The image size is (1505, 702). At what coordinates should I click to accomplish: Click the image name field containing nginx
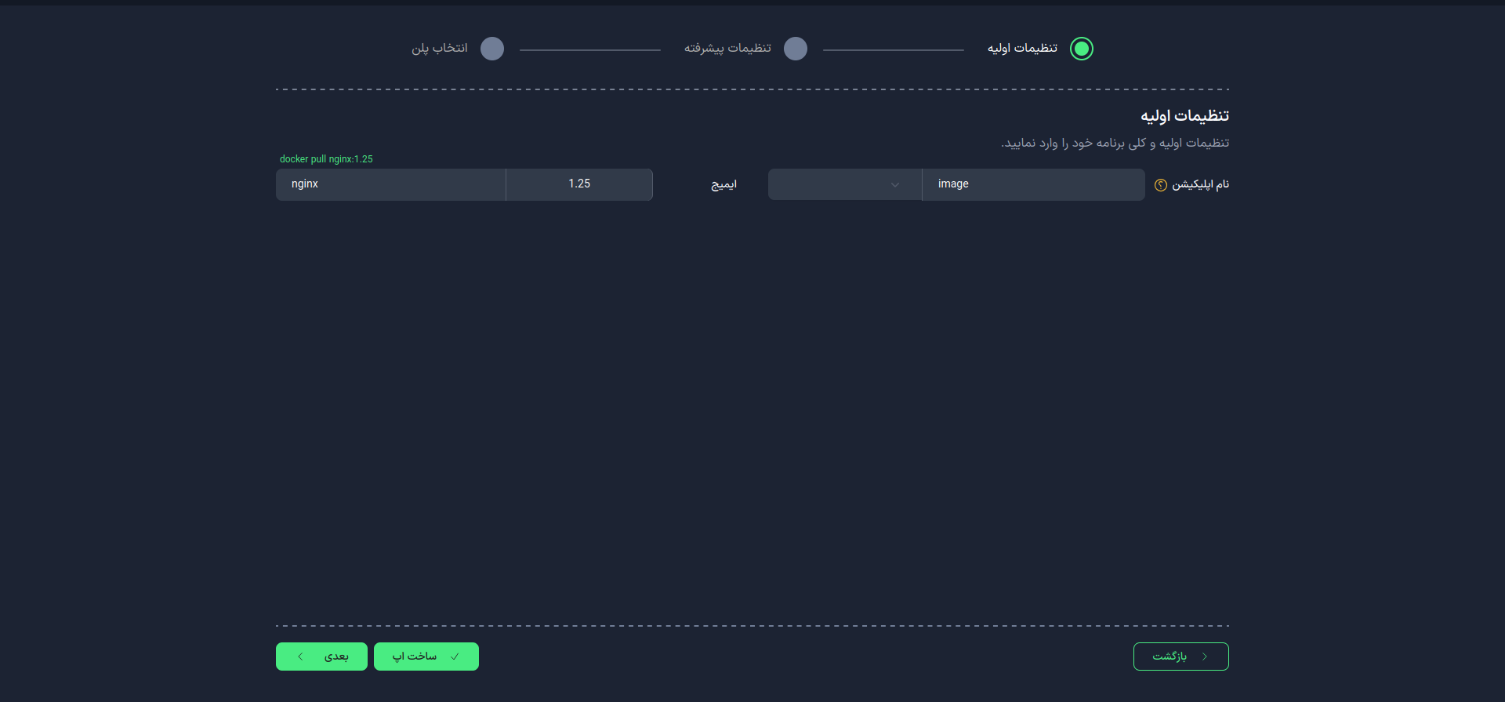(390, 184)
